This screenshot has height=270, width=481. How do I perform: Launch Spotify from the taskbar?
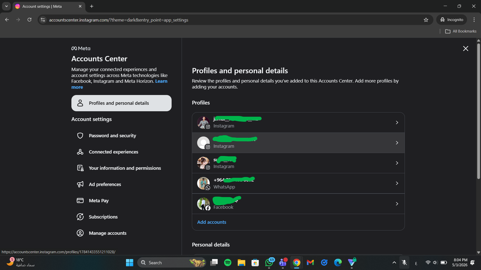228,262
